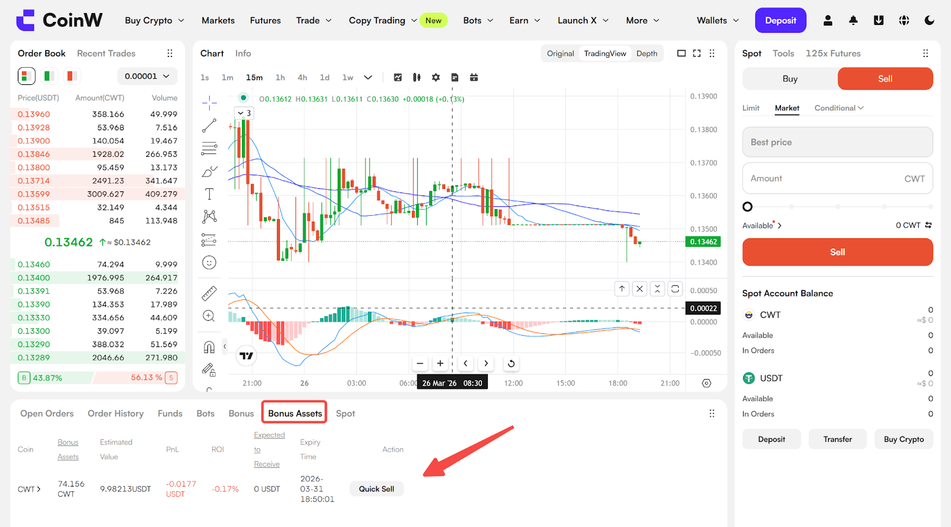Open the Fibonacci retracement lines tool
Viewport: 951px width, 527px height.
209,149
